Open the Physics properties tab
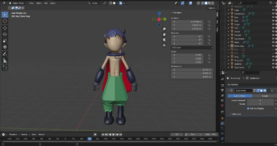Image resolution: width=277 pixels, height=146 pixels. 222,133
